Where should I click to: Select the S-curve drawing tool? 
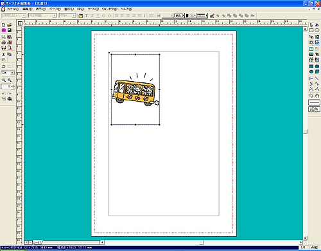311,84
